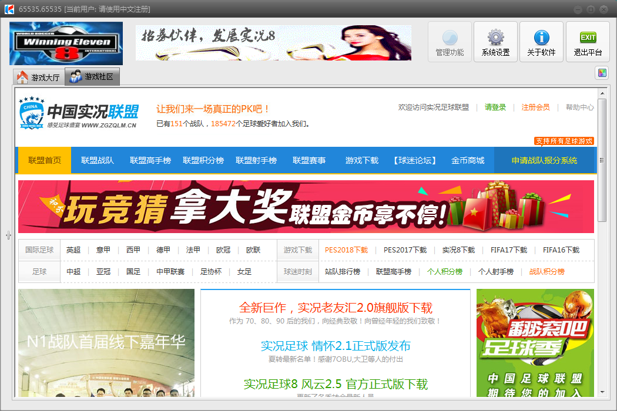Click FIFA17下载 link
617x411 pixels.
509,250
